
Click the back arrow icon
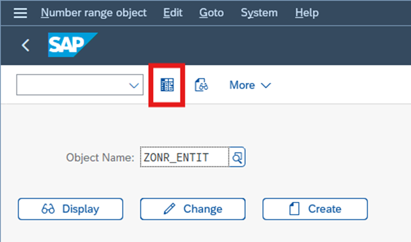point(25,45)
